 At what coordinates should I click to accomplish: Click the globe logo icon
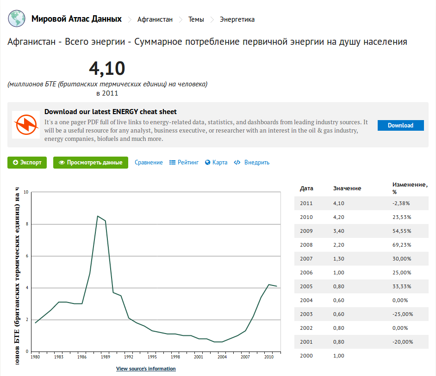(x=16, y=19)
